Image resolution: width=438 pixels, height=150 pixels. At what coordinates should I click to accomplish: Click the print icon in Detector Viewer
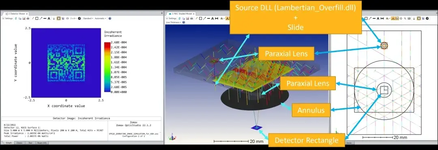[x=28, y=18]
